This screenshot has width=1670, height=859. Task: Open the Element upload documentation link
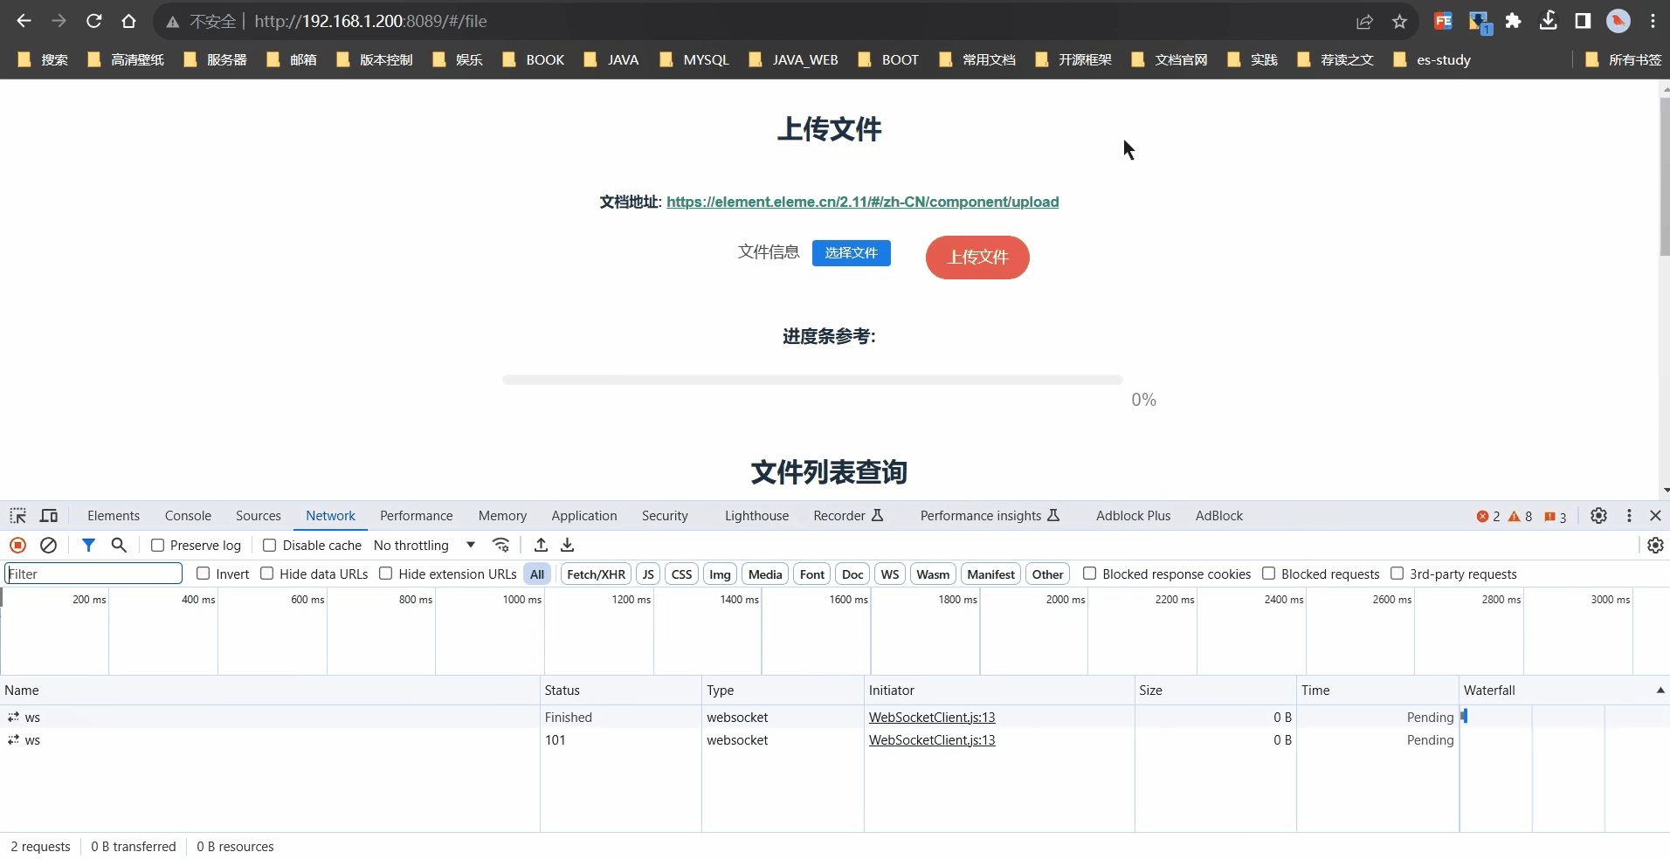click(862, 202)
